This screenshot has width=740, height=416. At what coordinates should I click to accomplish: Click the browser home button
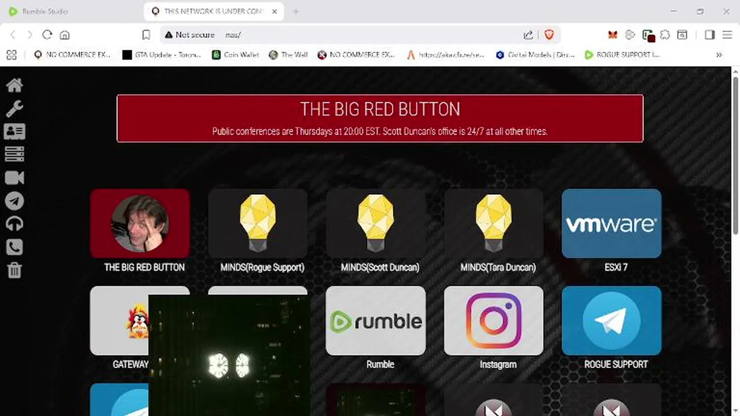pos(65,35)
